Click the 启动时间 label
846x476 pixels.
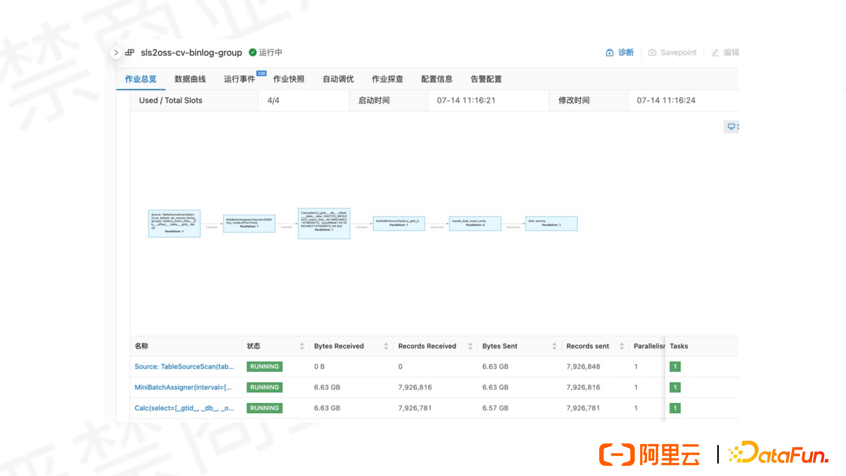(x=374, y=100)
